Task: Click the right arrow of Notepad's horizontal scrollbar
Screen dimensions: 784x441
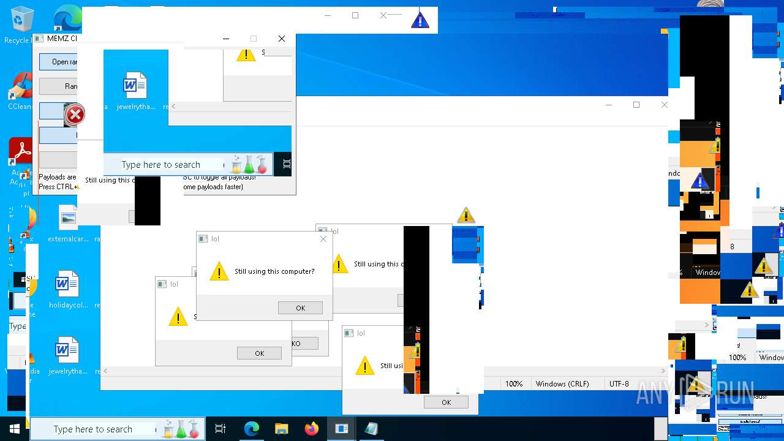Action: point(664,371)
